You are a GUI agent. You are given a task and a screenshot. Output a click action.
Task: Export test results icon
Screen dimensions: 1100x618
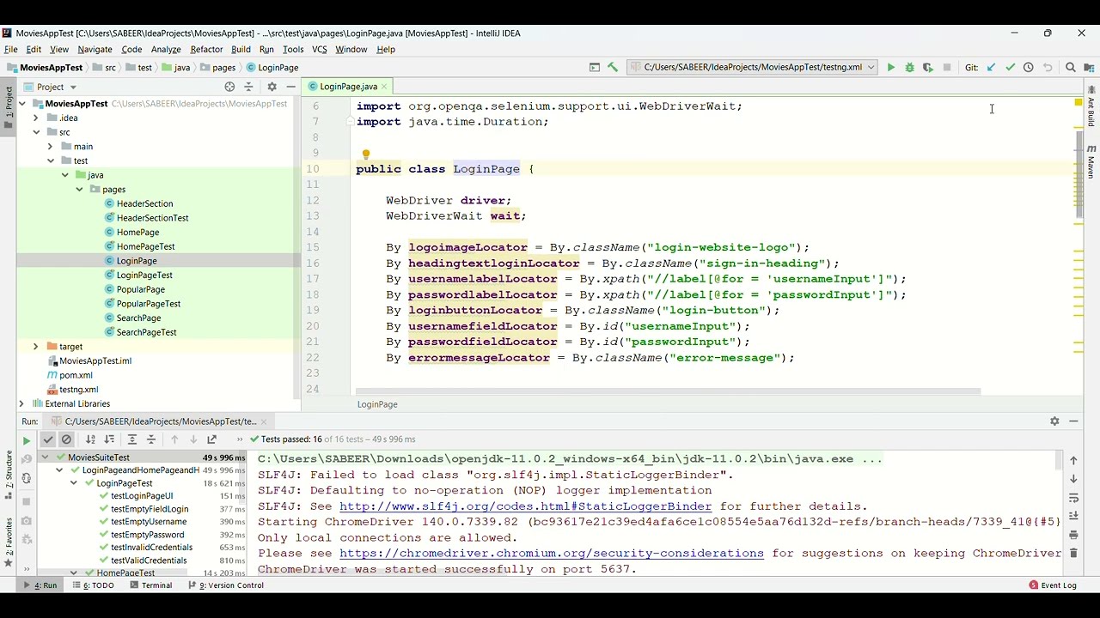(x=212, y=439)
